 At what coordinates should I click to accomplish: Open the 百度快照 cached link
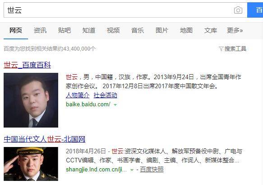152,169
